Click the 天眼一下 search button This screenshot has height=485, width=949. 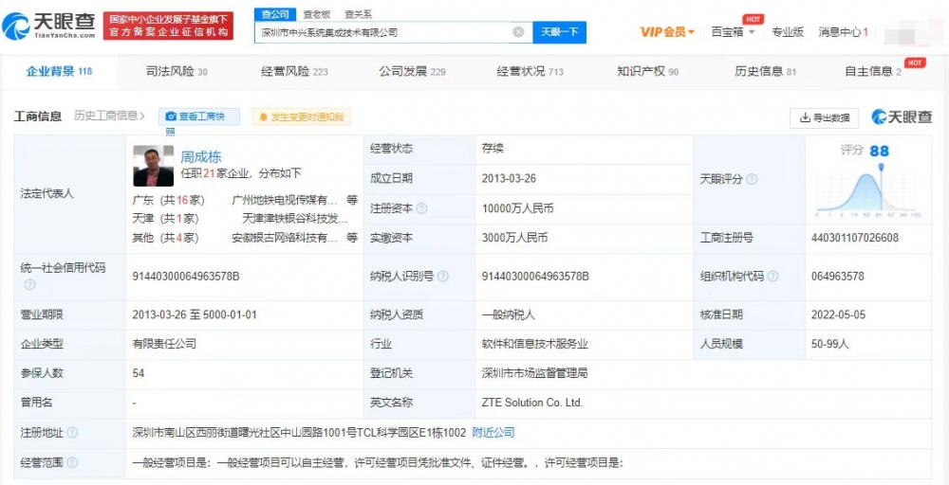(x=559, y=32)
